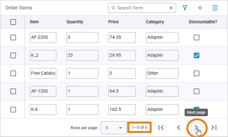The height and width of the screenshot is (137, 228).
Task: Select the AF-2300 row checkbox
Action: [x=13, y=37]
